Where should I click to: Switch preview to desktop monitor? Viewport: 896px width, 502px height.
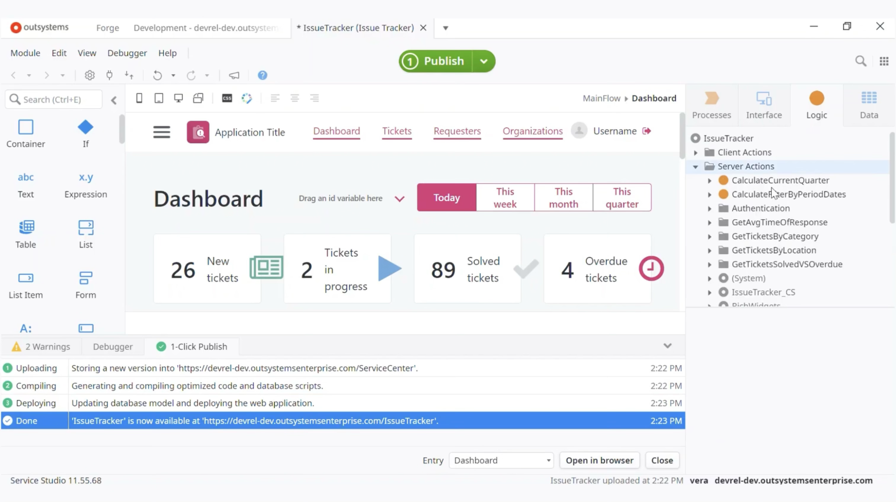[178, 98]
